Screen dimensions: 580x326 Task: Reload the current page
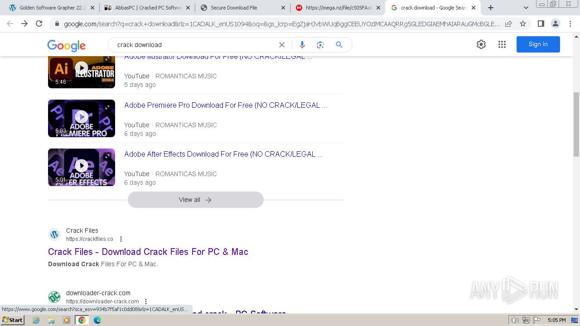click(39, 24)
